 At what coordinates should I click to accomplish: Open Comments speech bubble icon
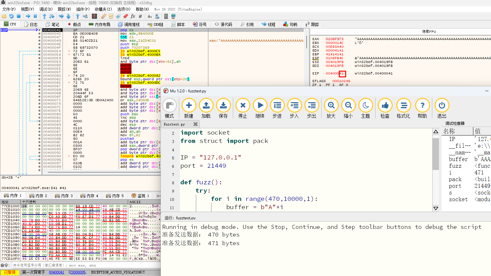111,16
